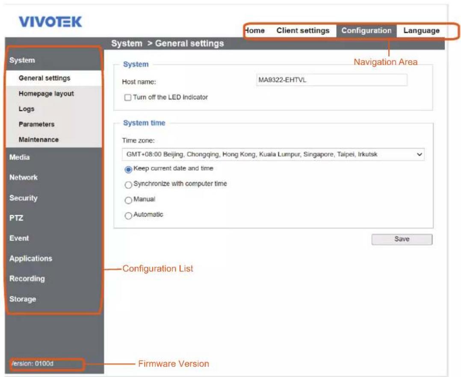461x377 pixels.
Task: Click the System > General settings breadcrumb
Action: (168, 44)
